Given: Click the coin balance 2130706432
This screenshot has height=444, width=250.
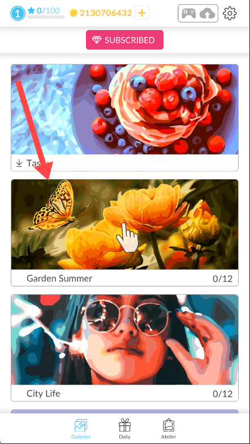Looking at the screenshot, I should click(106, 13).
